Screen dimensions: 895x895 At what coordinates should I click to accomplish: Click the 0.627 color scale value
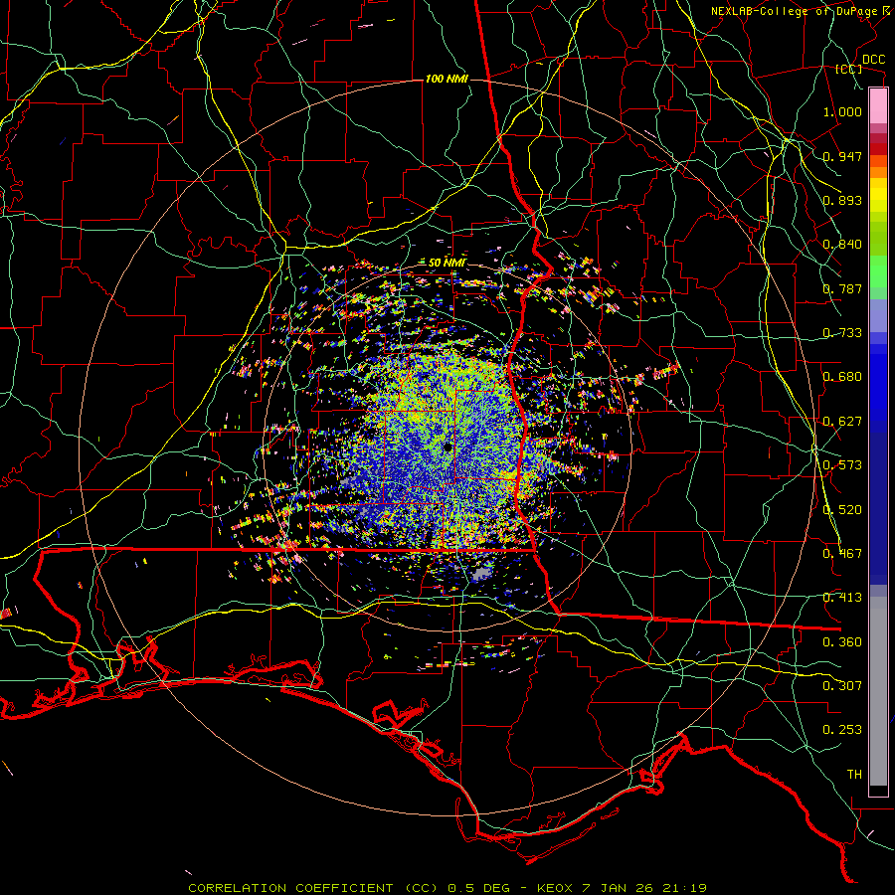pos(842,422)
